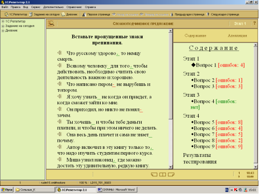Click the Этап 1 label in the header

[x=240, y=24]
